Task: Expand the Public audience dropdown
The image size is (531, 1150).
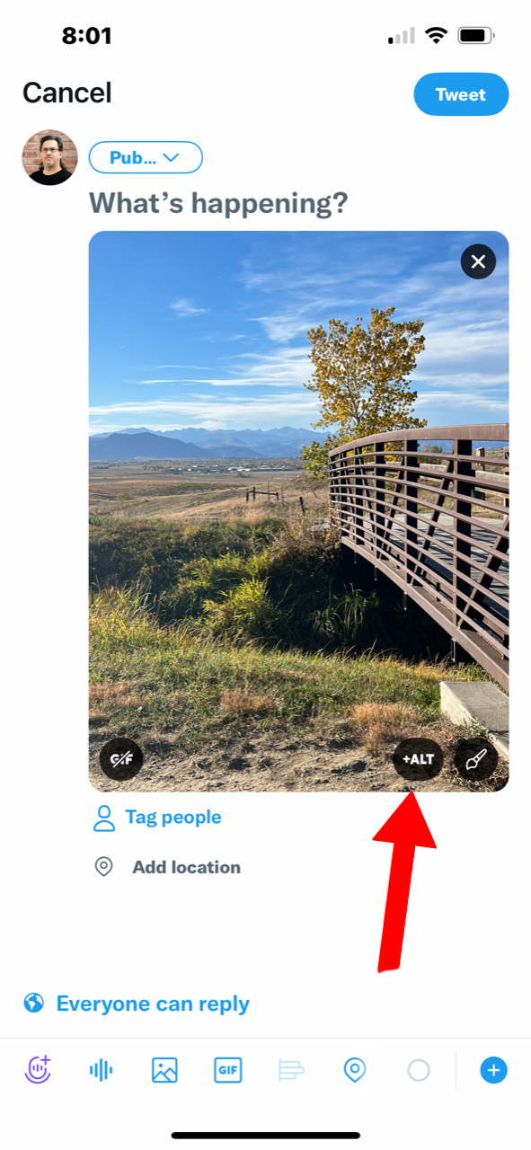Action: point(146,157)
